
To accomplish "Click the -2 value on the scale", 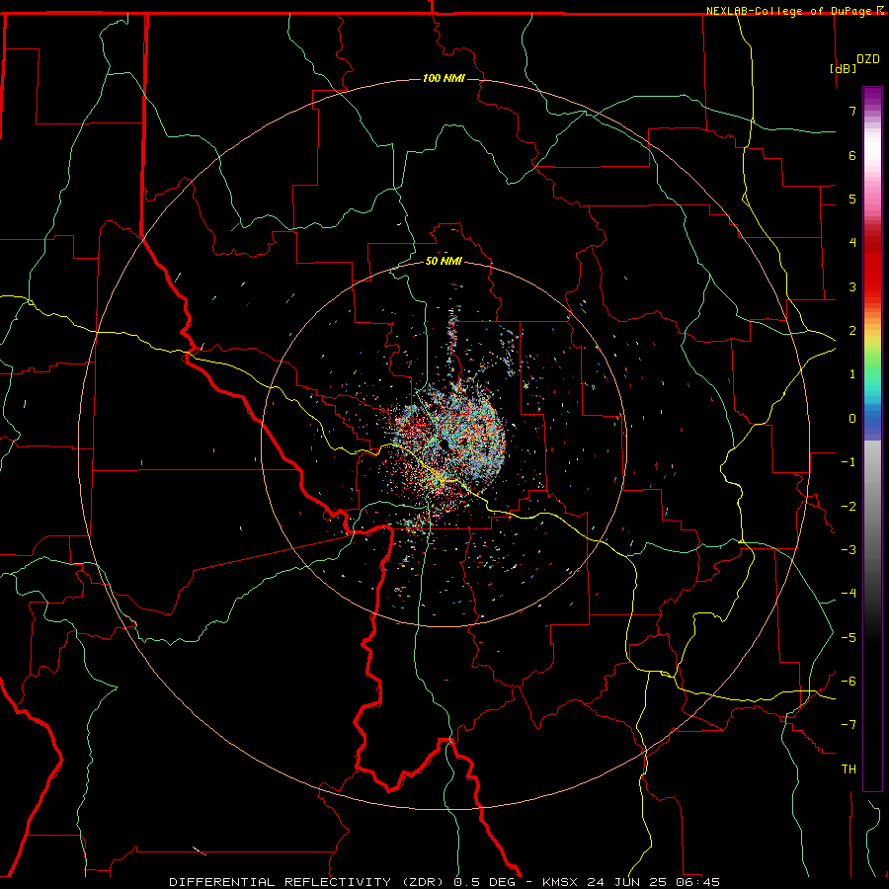I will point(849,507).
